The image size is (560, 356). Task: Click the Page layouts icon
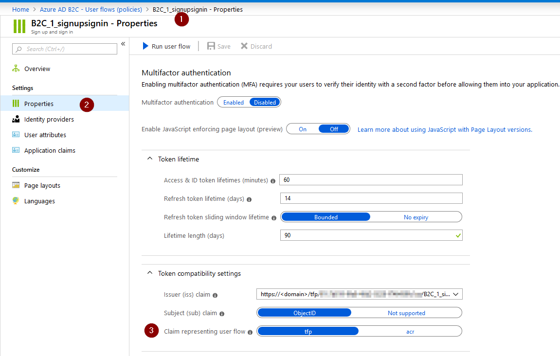pos(16,185)
